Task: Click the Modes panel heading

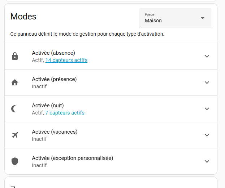Action: pyautogui.click(x=23, y=16)
